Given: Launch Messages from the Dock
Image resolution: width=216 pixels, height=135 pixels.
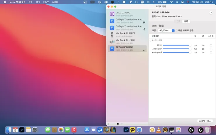Looking at the screenshot, I should [x=48, y=130].
